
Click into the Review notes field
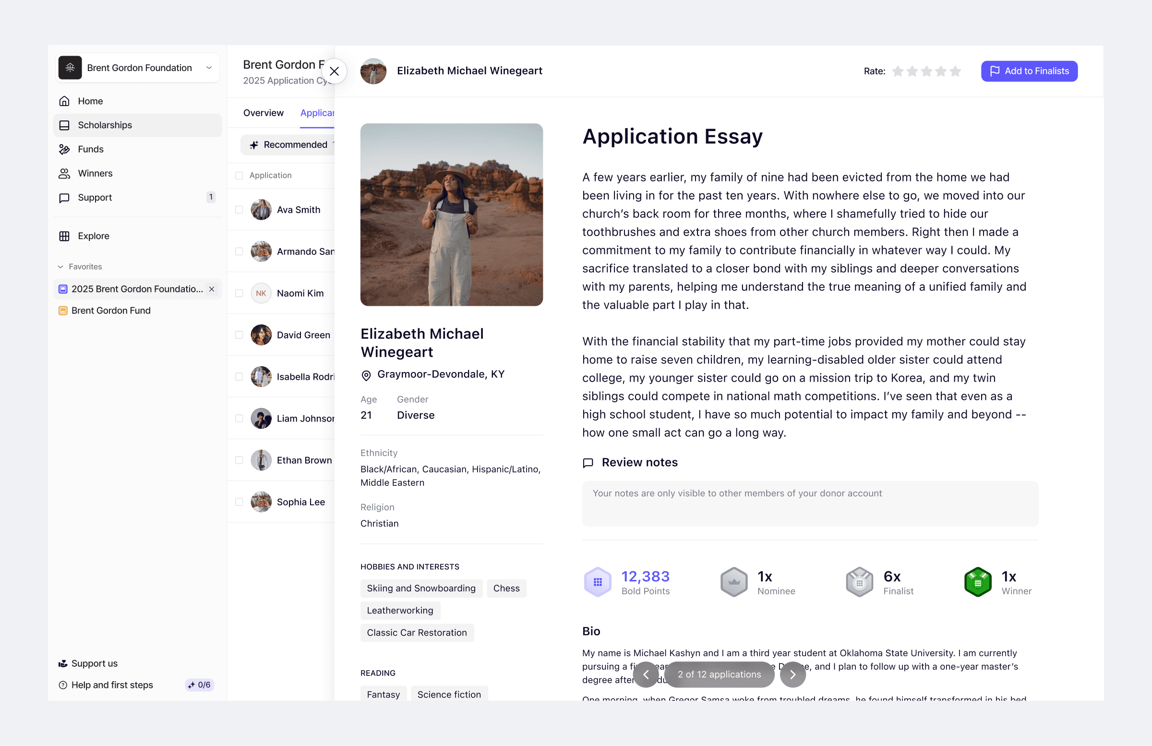[810, 504]
